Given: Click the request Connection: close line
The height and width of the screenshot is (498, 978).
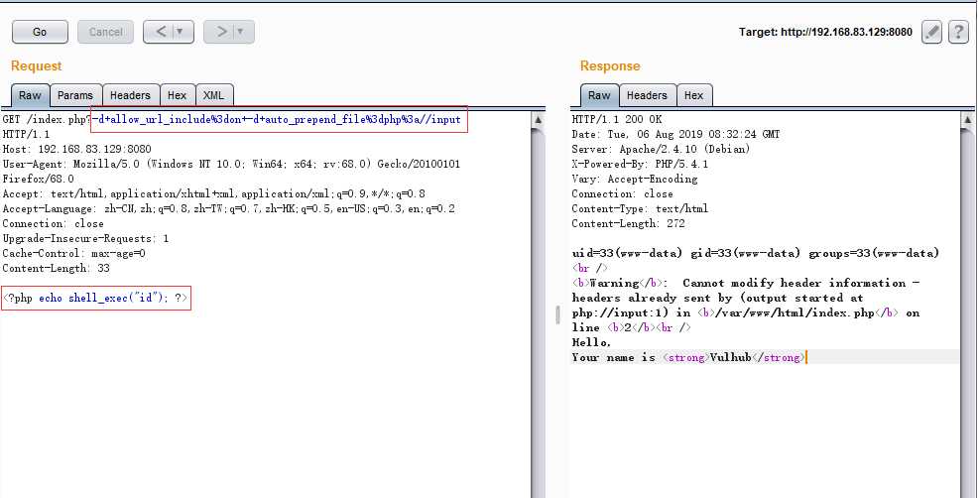Looking at the screenshot, I should 53,224.
